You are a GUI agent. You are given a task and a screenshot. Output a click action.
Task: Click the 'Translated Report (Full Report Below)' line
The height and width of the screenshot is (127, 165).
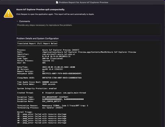coord(37,44)
